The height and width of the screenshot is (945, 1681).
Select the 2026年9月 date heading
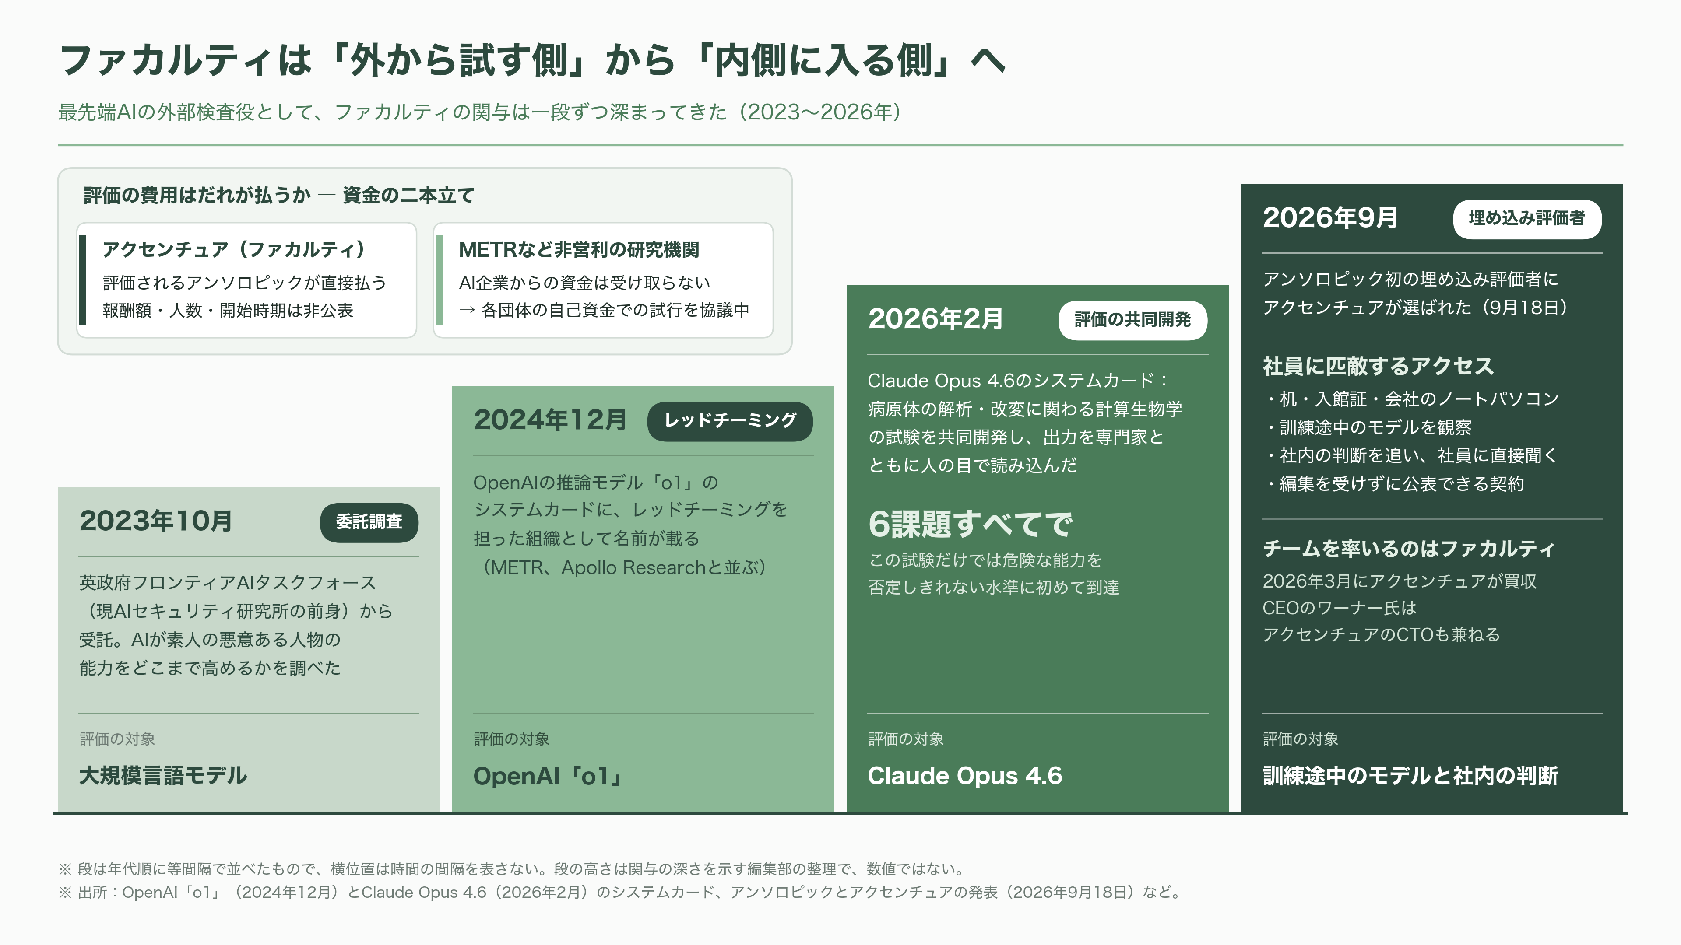[x=1330, y=218]
